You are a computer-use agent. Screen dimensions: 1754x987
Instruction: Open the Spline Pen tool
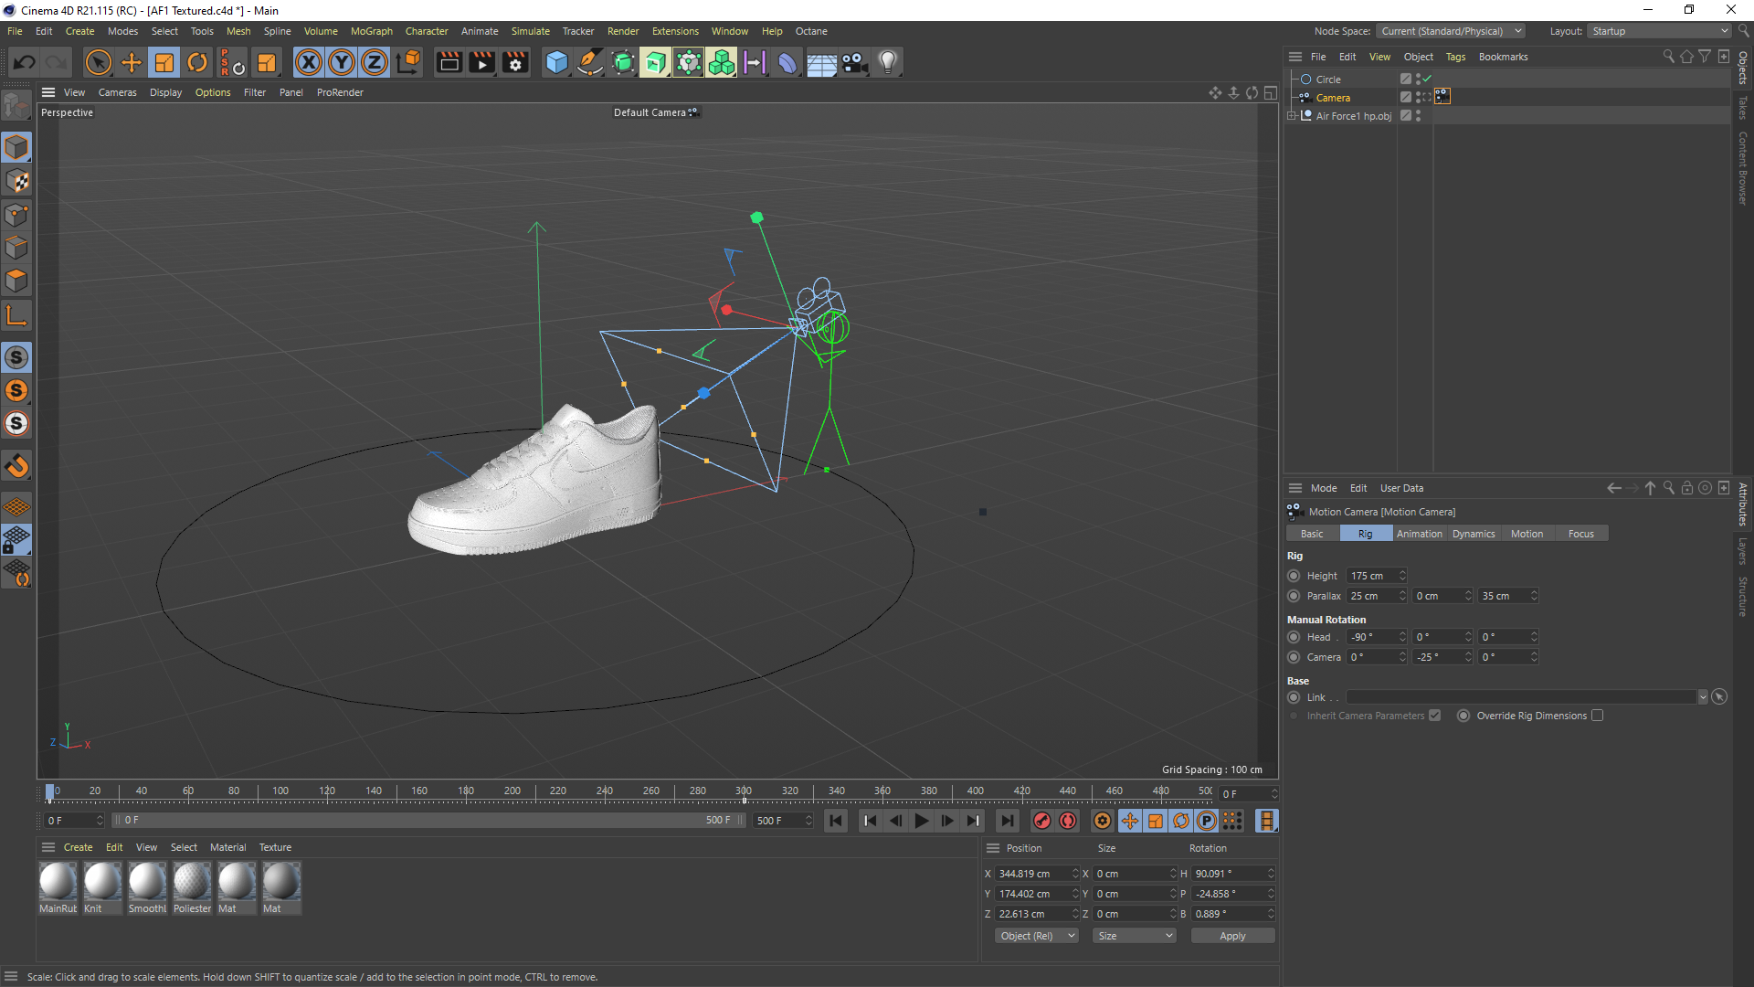coord(590,62)
